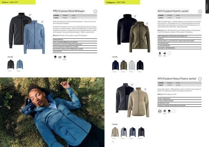Click the green recycled badge under Hybrid Jacket

pyautogui.click(x=169, y=53)
